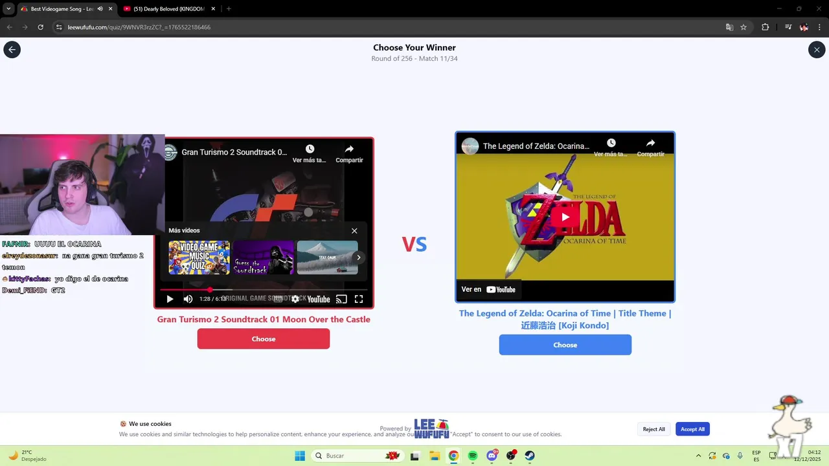The width and height of the screenshot is (829, 466).
Task: Cast the Gran Turismo video
Action: click(341, 299)
